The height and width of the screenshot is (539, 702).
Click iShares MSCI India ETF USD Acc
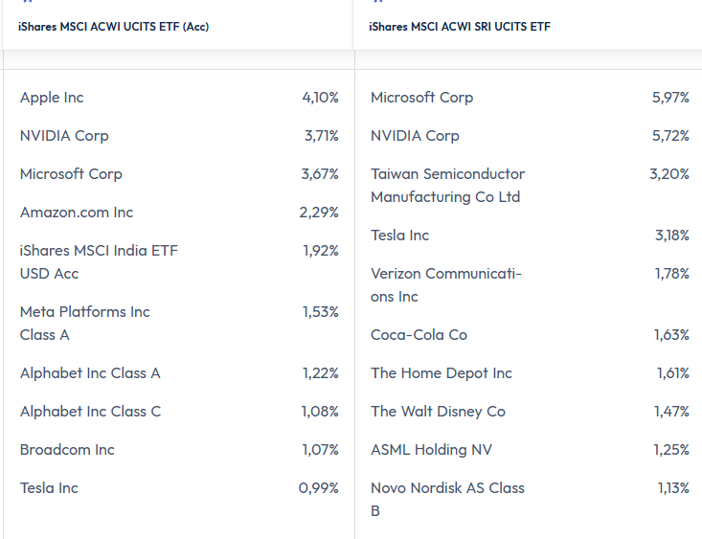[x=99, y=261]
